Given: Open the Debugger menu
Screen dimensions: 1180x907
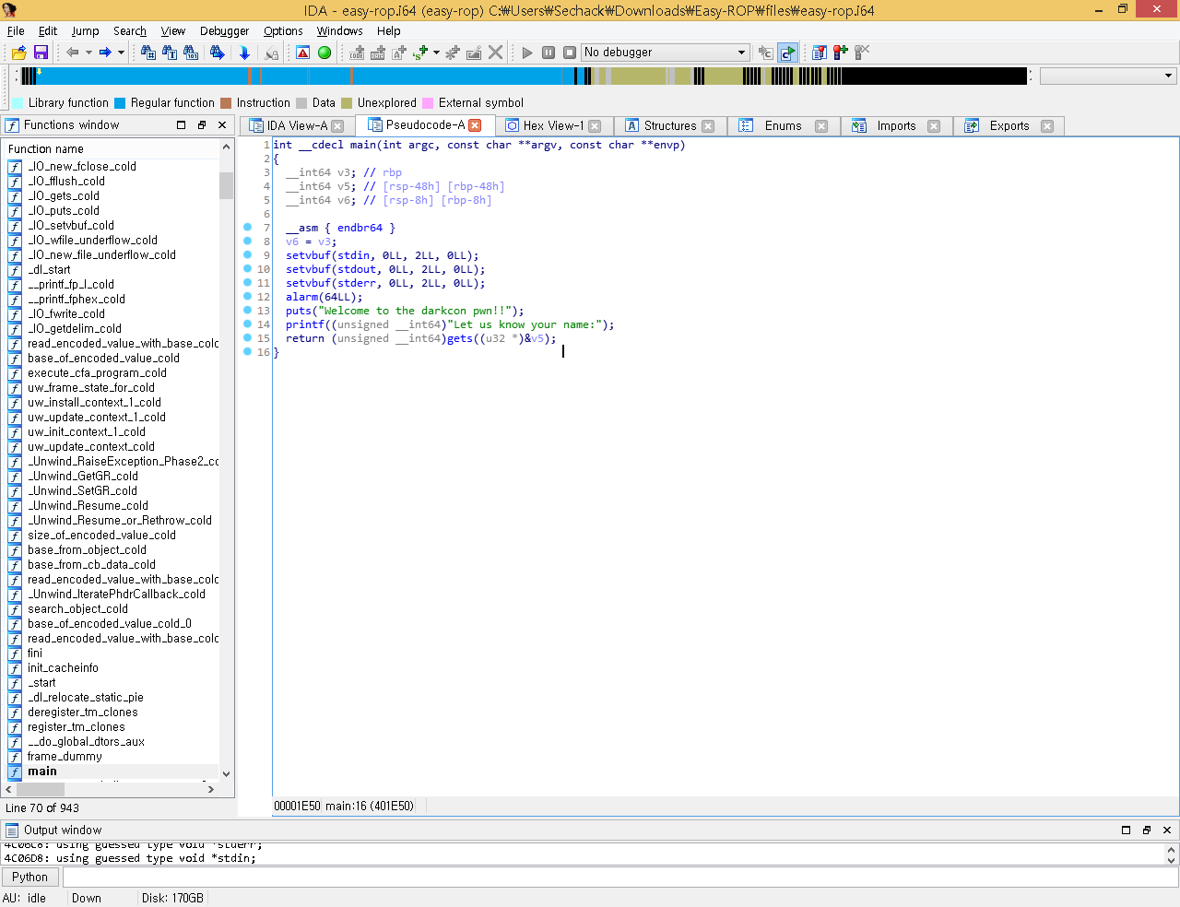Looking at the screenshot, I should [224, 30].
